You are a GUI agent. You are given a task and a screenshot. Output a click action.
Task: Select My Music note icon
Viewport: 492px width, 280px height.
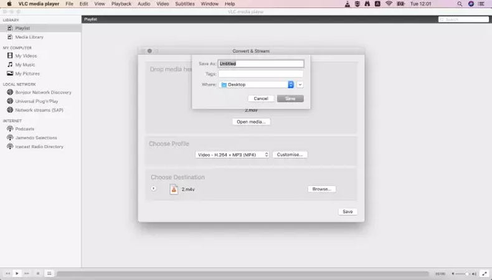(10, 65)
